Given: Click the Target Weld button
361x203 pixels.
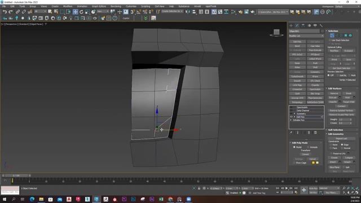Looking at the screenshot, I should click(x=349, y=101).
